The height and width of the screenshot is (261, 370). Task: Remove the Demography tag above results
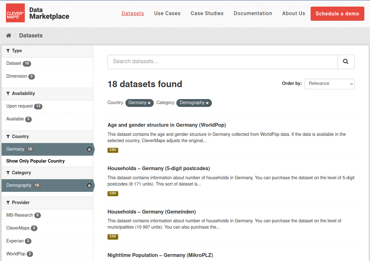point(207,103)
